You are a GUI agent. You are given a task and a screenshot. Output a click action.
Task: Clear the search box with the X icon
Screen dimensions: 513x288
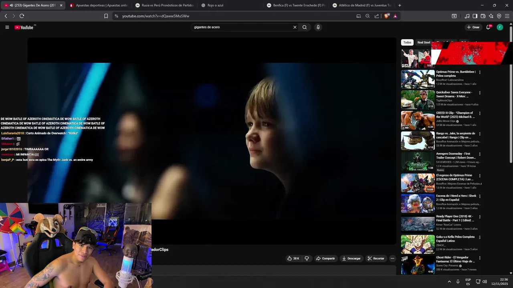click(x=295, y=27)
